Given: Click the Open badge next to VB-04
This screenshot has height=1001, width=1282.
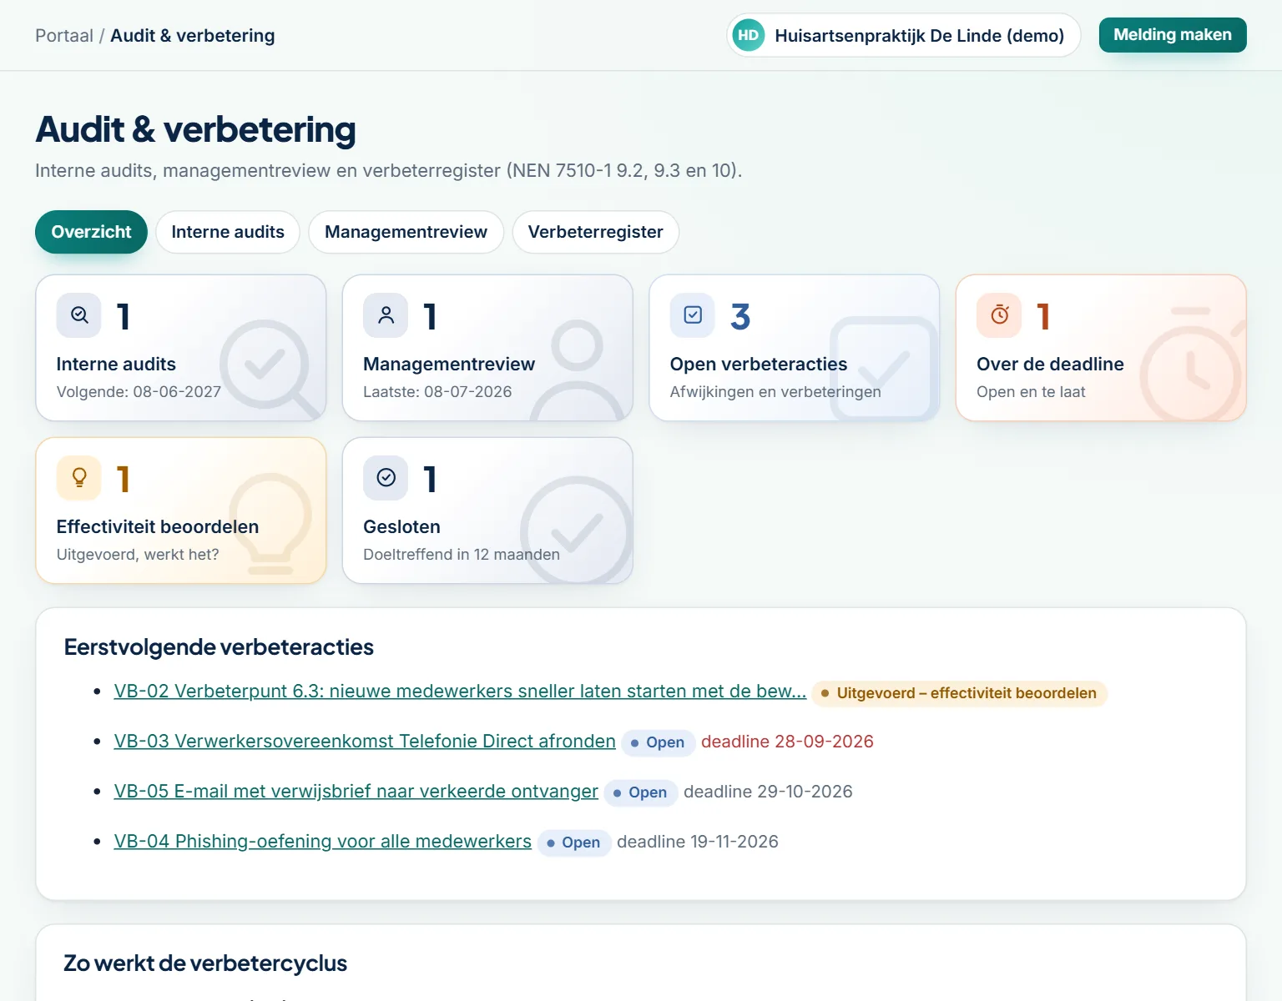Looking at the screenshot, I should 573,843.
